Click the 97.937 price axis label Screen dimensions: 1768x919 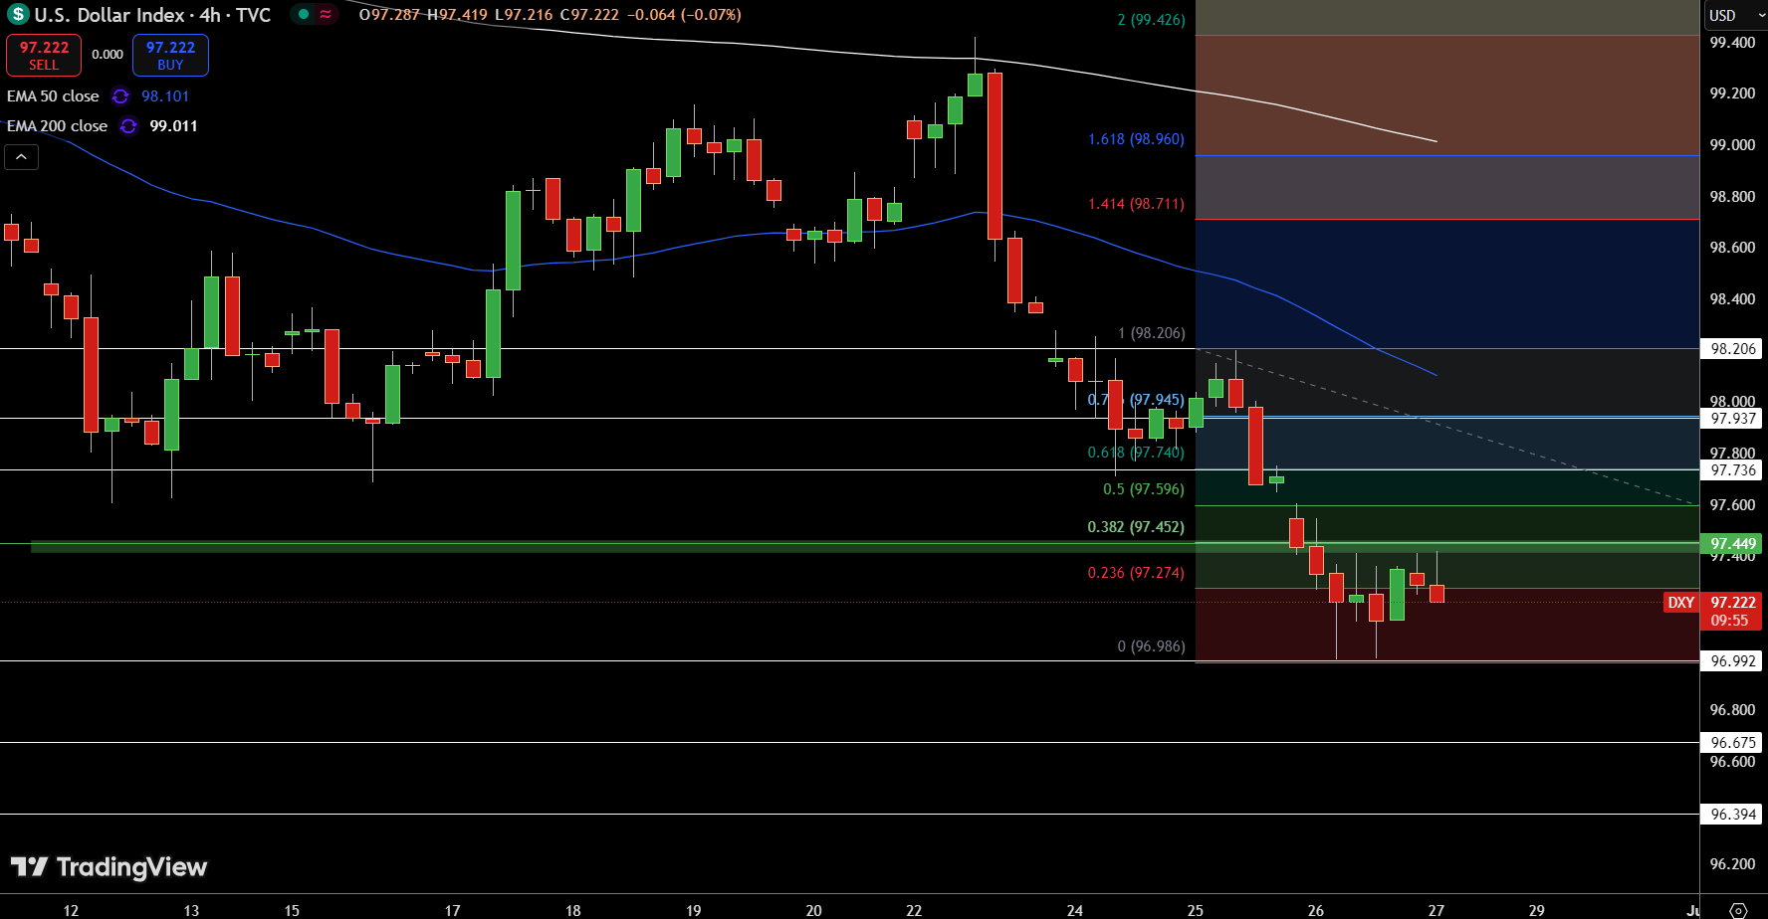coord(1732,419)
